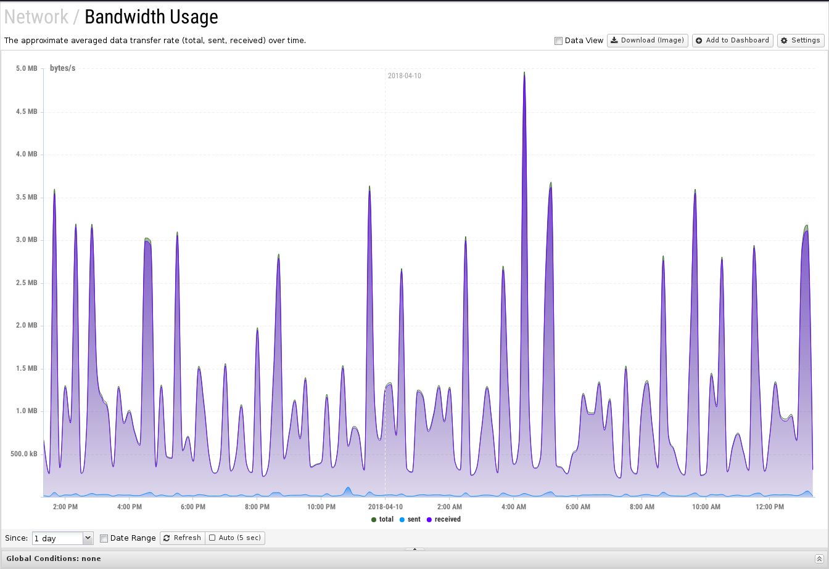Click the 2018-04-10 midnight marker line
829x569 pixels.
pyautogui.click(x=386, y=283)
